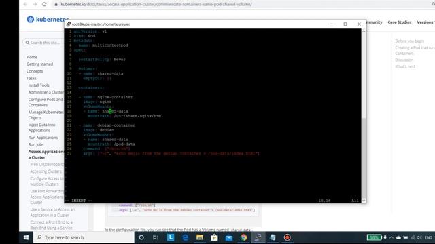The image size is (435, 244).
Task: Click terminal scrollbar down arrow
Action: (364, 201)
